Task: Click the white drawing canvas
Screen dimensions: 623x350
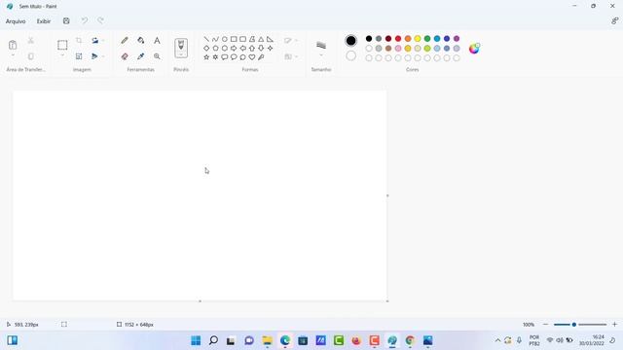Action: point(200,195)
